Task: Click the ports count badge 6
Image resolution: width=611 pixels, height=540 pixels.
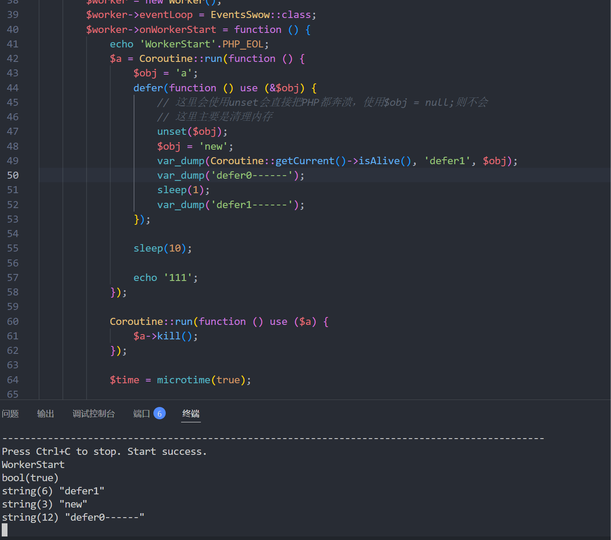Action: (160, 414)
